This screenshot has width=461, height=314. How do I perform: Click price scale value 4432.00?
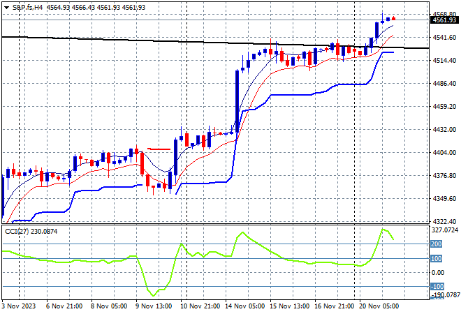(x=444, y=130)
